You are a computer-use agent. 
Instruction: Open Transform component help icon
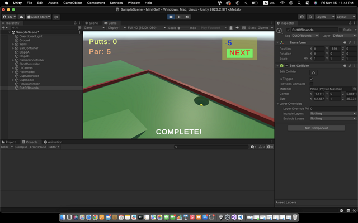click(345, 42)
